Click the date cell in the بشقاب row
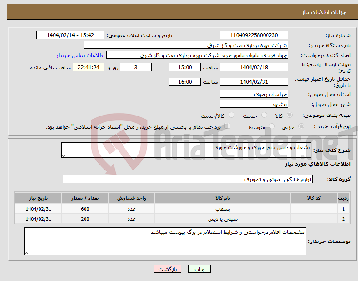This screenshot has width=358, height=281. point(38,209)
